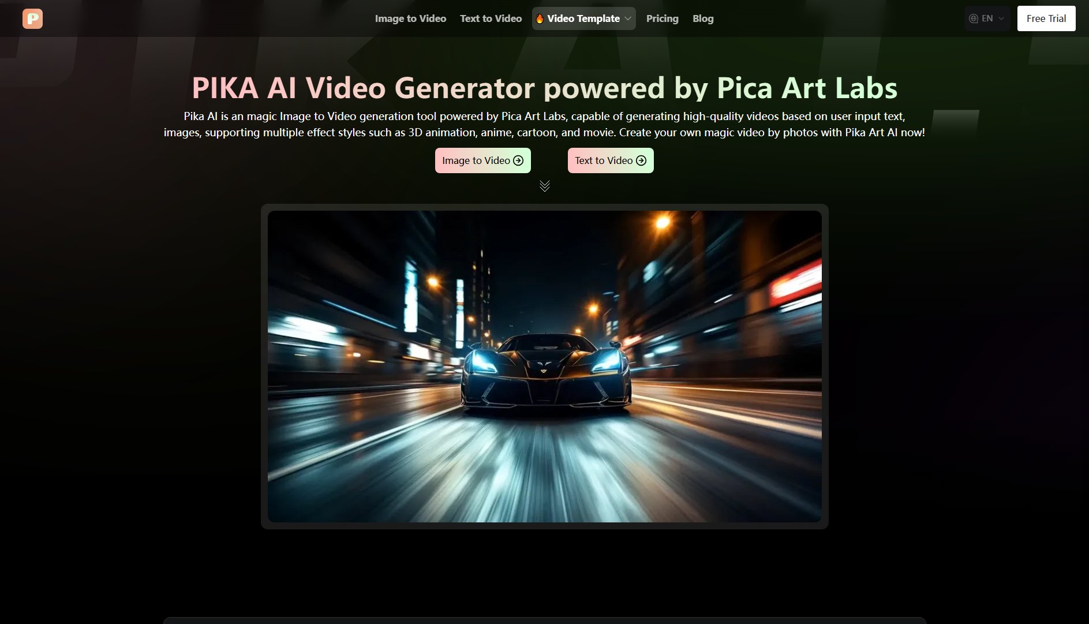Open the Image to Video nav link
1089x624 pixels.
(410, 18)
